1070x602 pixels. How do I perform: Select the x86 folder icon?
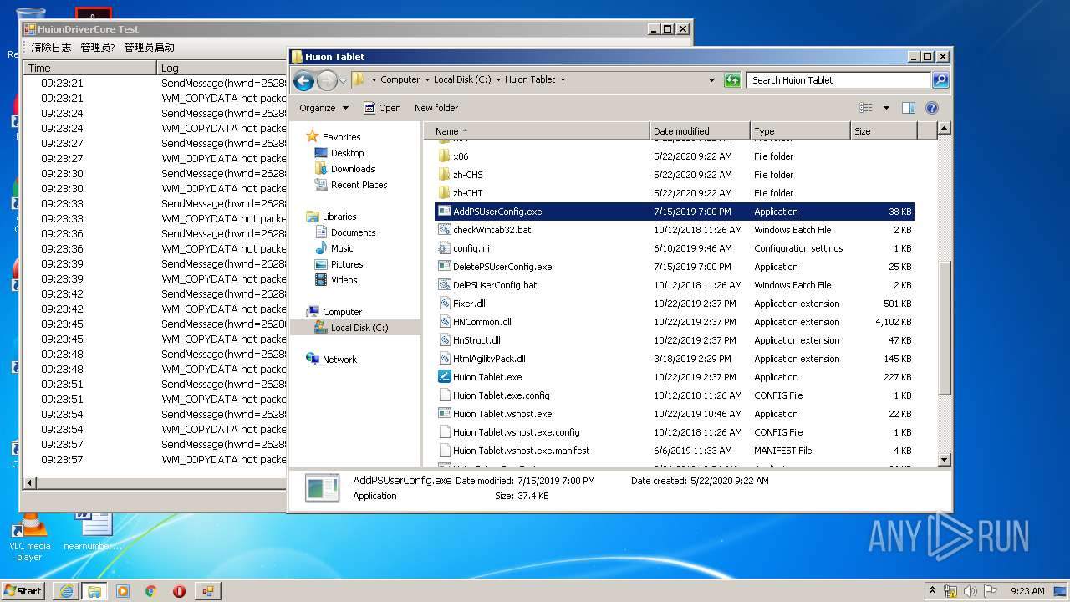tap(445, 156)
